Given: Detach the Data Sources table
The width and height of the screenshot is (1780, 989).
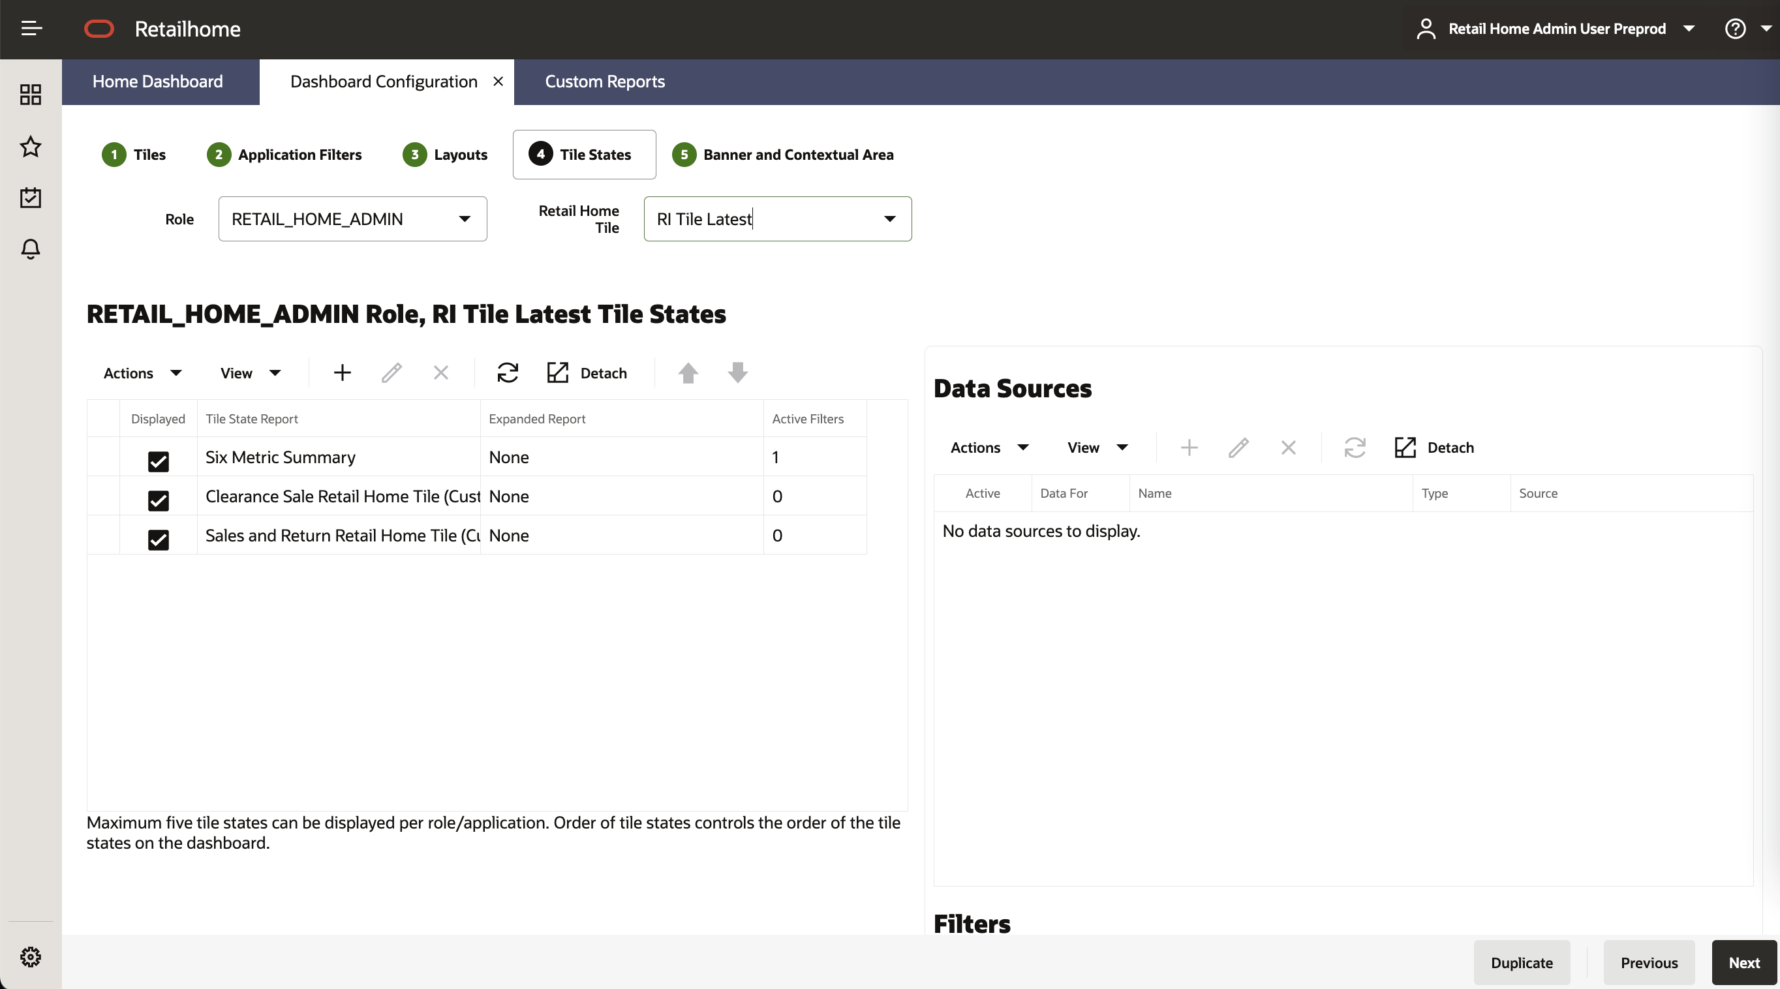Looking at the screenshot, I should [x=1434, y=448].
